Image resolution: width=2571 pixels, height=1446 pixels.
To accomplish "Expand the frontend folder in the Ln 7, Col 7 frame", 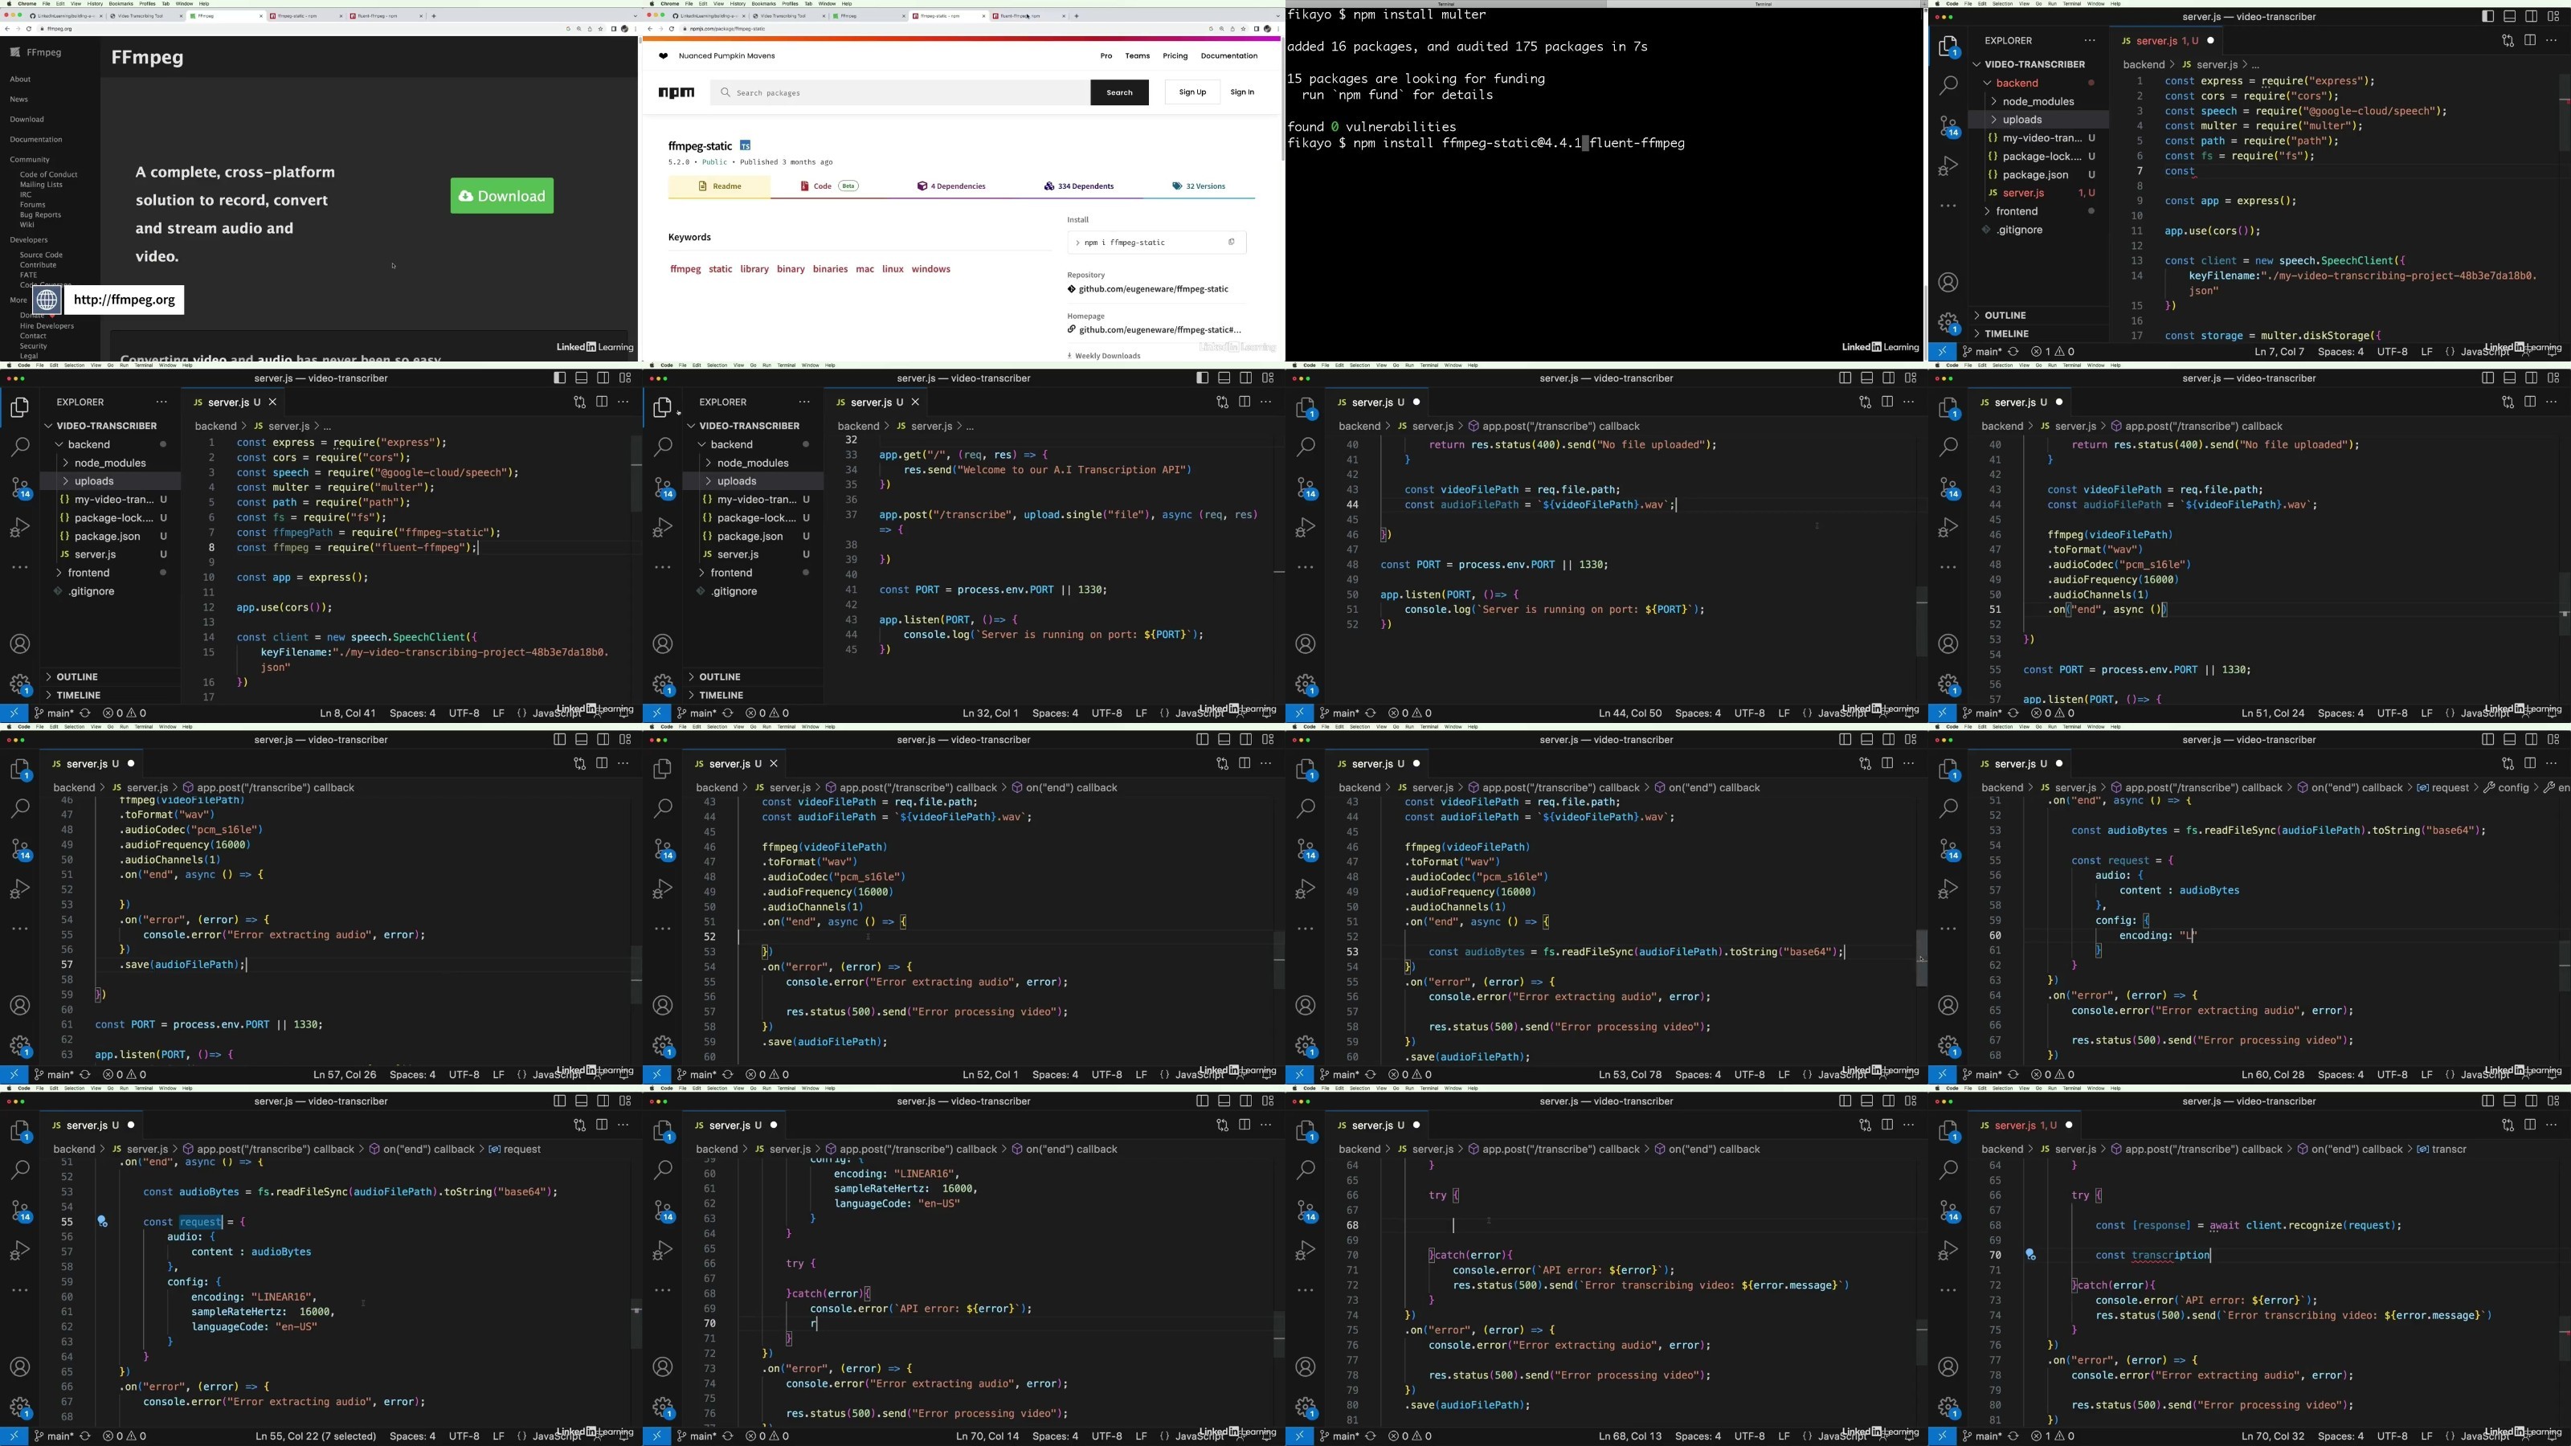I will click(2039, 211).
